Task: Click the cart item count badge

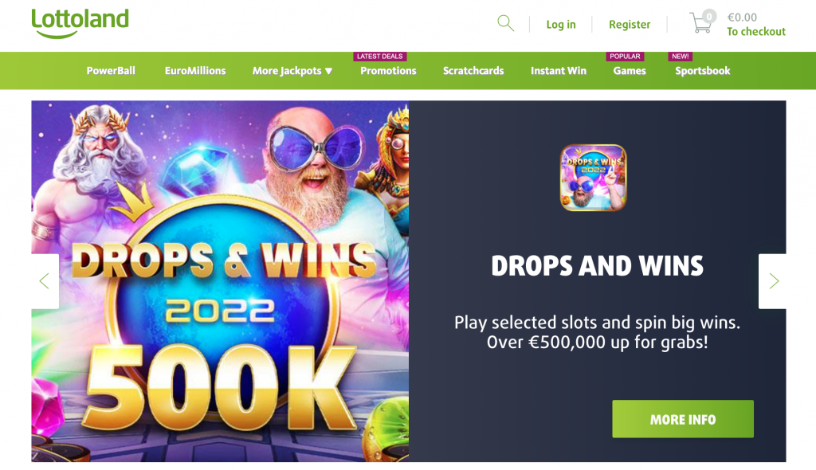Action: (708, 17)
